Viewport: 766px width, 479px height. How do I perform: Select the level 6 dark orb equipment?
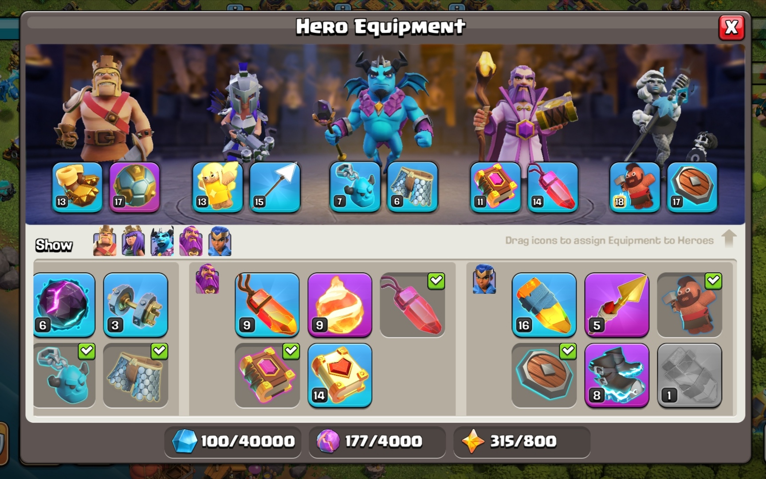[x=64, y=305]
